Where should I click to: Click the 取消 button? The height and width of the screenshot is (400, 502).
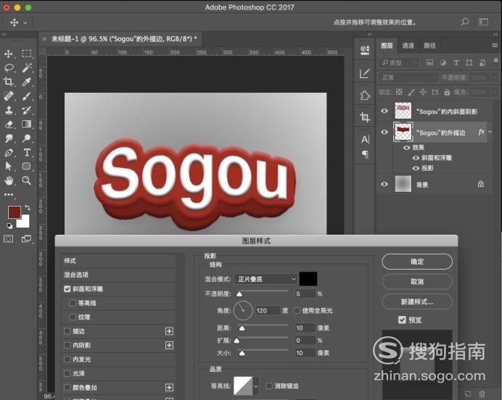pyautogui.click(x=417, y=282)
